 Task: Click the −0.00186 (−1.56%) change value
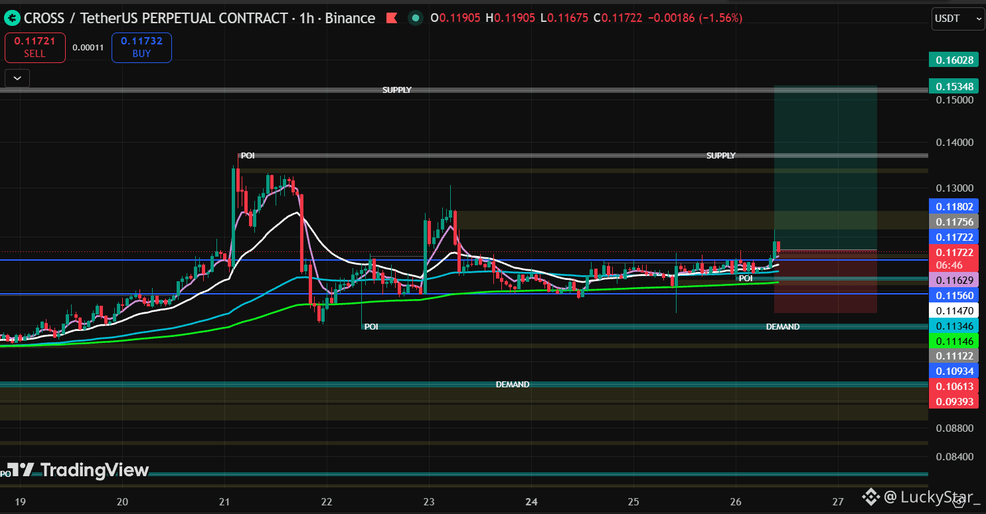coord(695,18)
